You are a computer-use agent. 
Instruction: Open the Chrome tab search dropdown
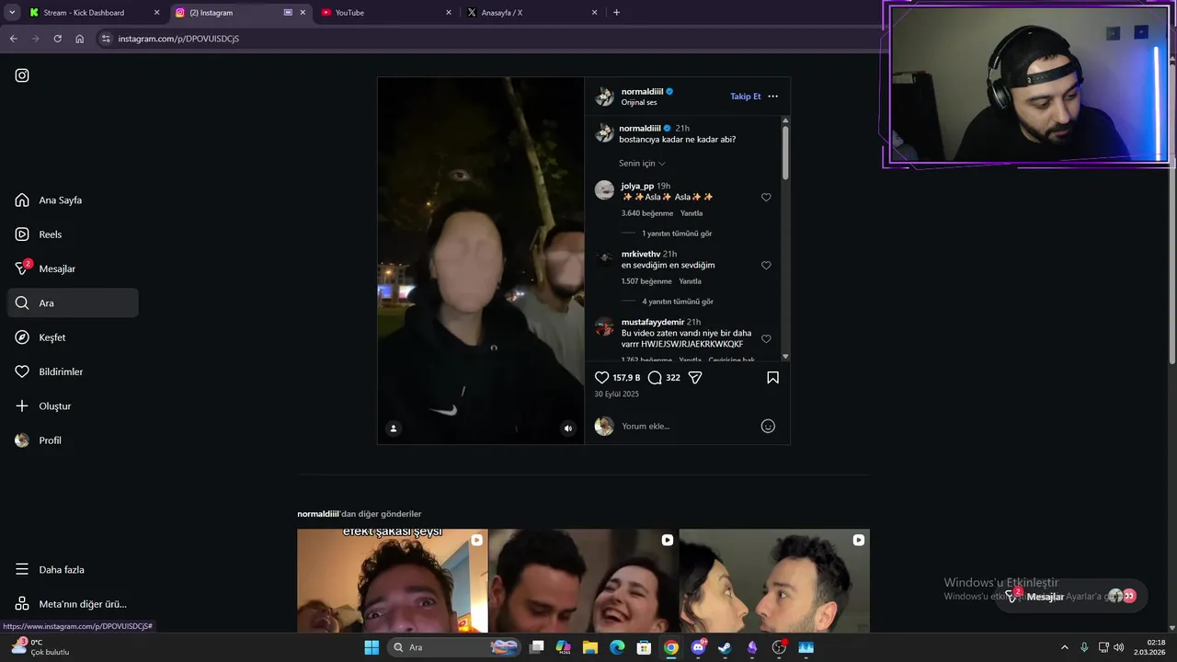(x=12, y=13)
